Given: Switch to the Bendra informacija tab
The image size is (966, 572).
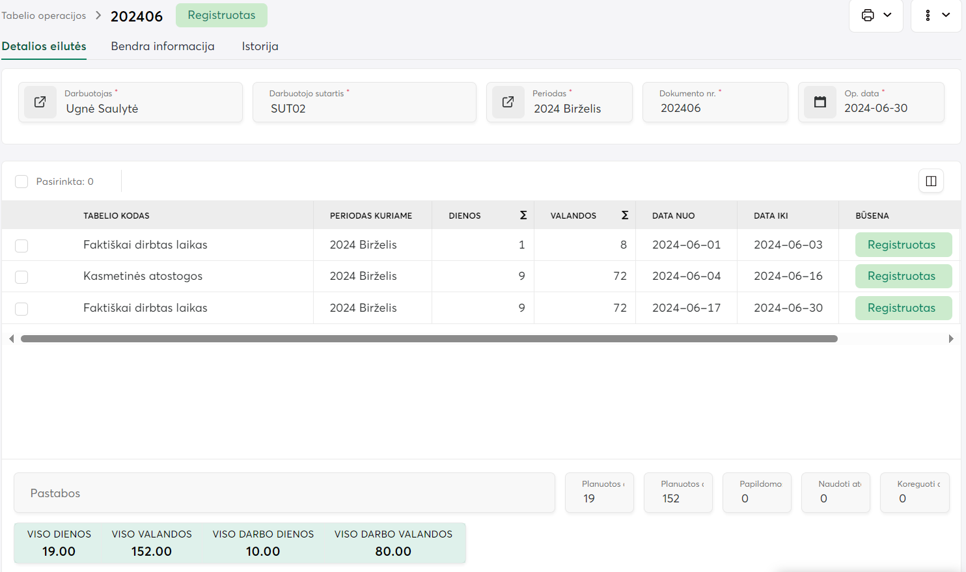Looking at the screenshot, I should pos(163,46).
